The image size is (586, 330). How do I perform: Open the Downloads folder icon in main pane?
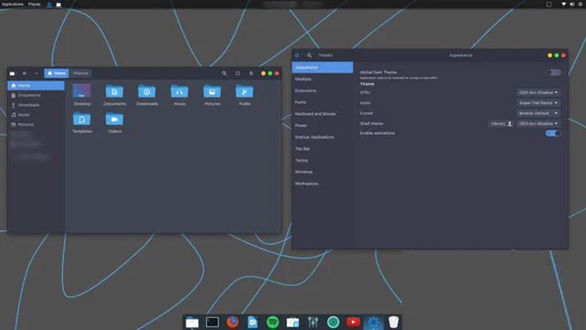pyautogui.click(x=146, y=91)
